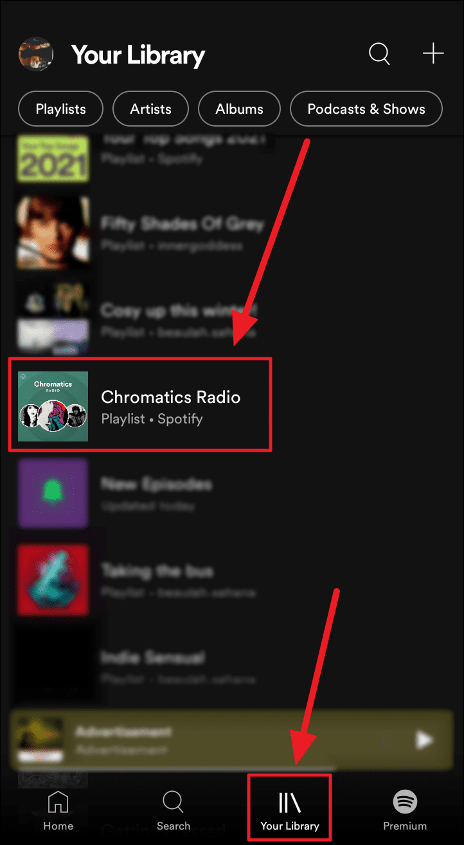Viewport: 464px width, 845px height.
Task: Open the New Episodes item
Action: (x=140, y=493)
